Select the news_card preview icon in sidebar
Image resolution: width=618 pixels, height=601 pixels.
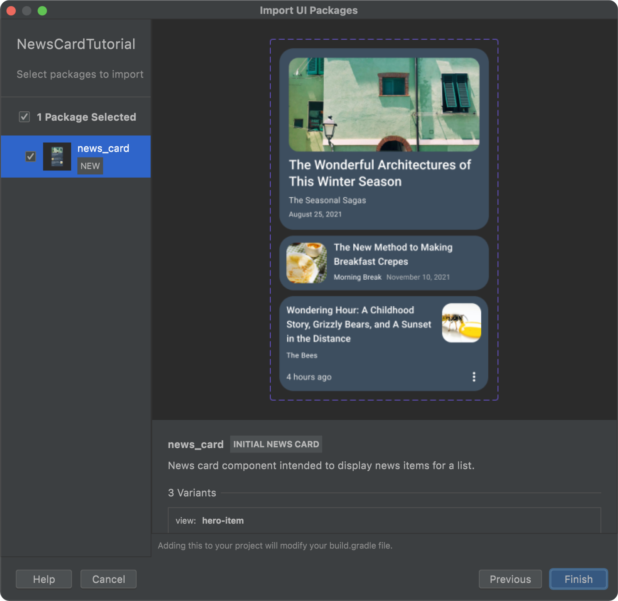57,156
